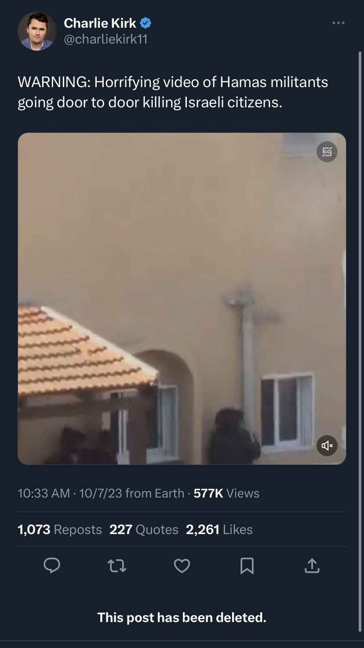
Task: Open Charlie Kirk's profile avatar
Action: (37, 31)
